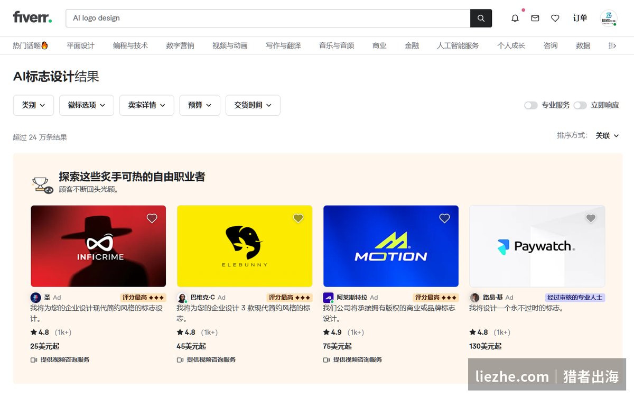
Task: Favorite the Inficrime gig with heart
Action: pos(152,218)
